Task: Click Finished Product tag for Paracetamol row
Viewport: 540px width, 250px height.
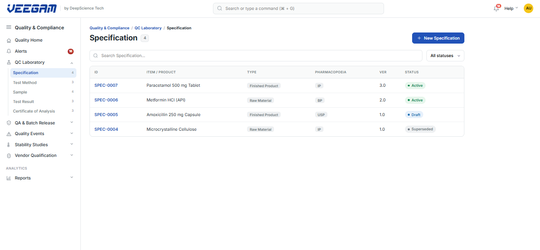Action: point(264,86)
